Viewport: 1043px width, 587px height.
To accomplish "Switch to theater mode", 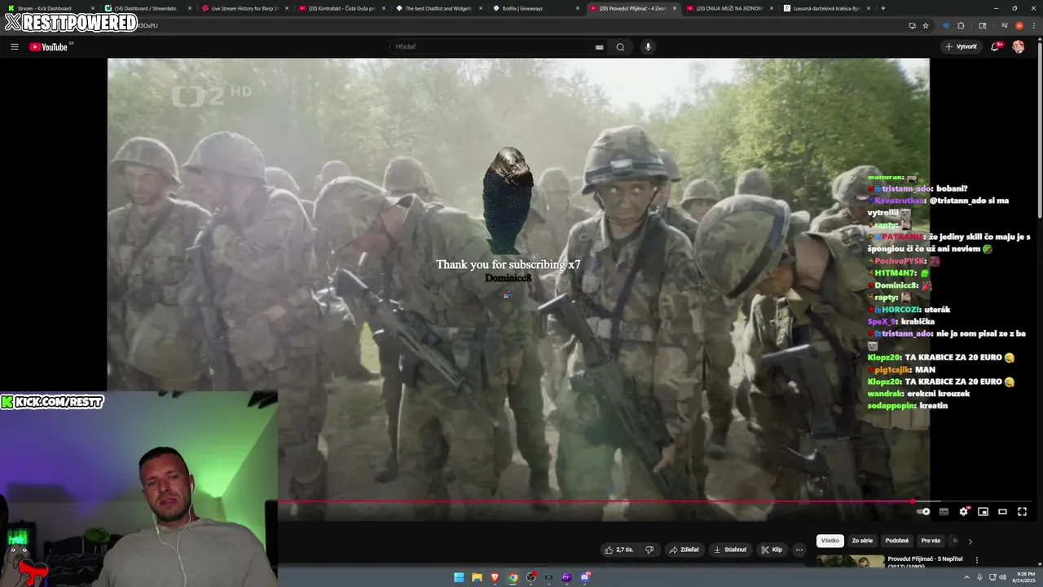I will click(x=1003, y=511).
